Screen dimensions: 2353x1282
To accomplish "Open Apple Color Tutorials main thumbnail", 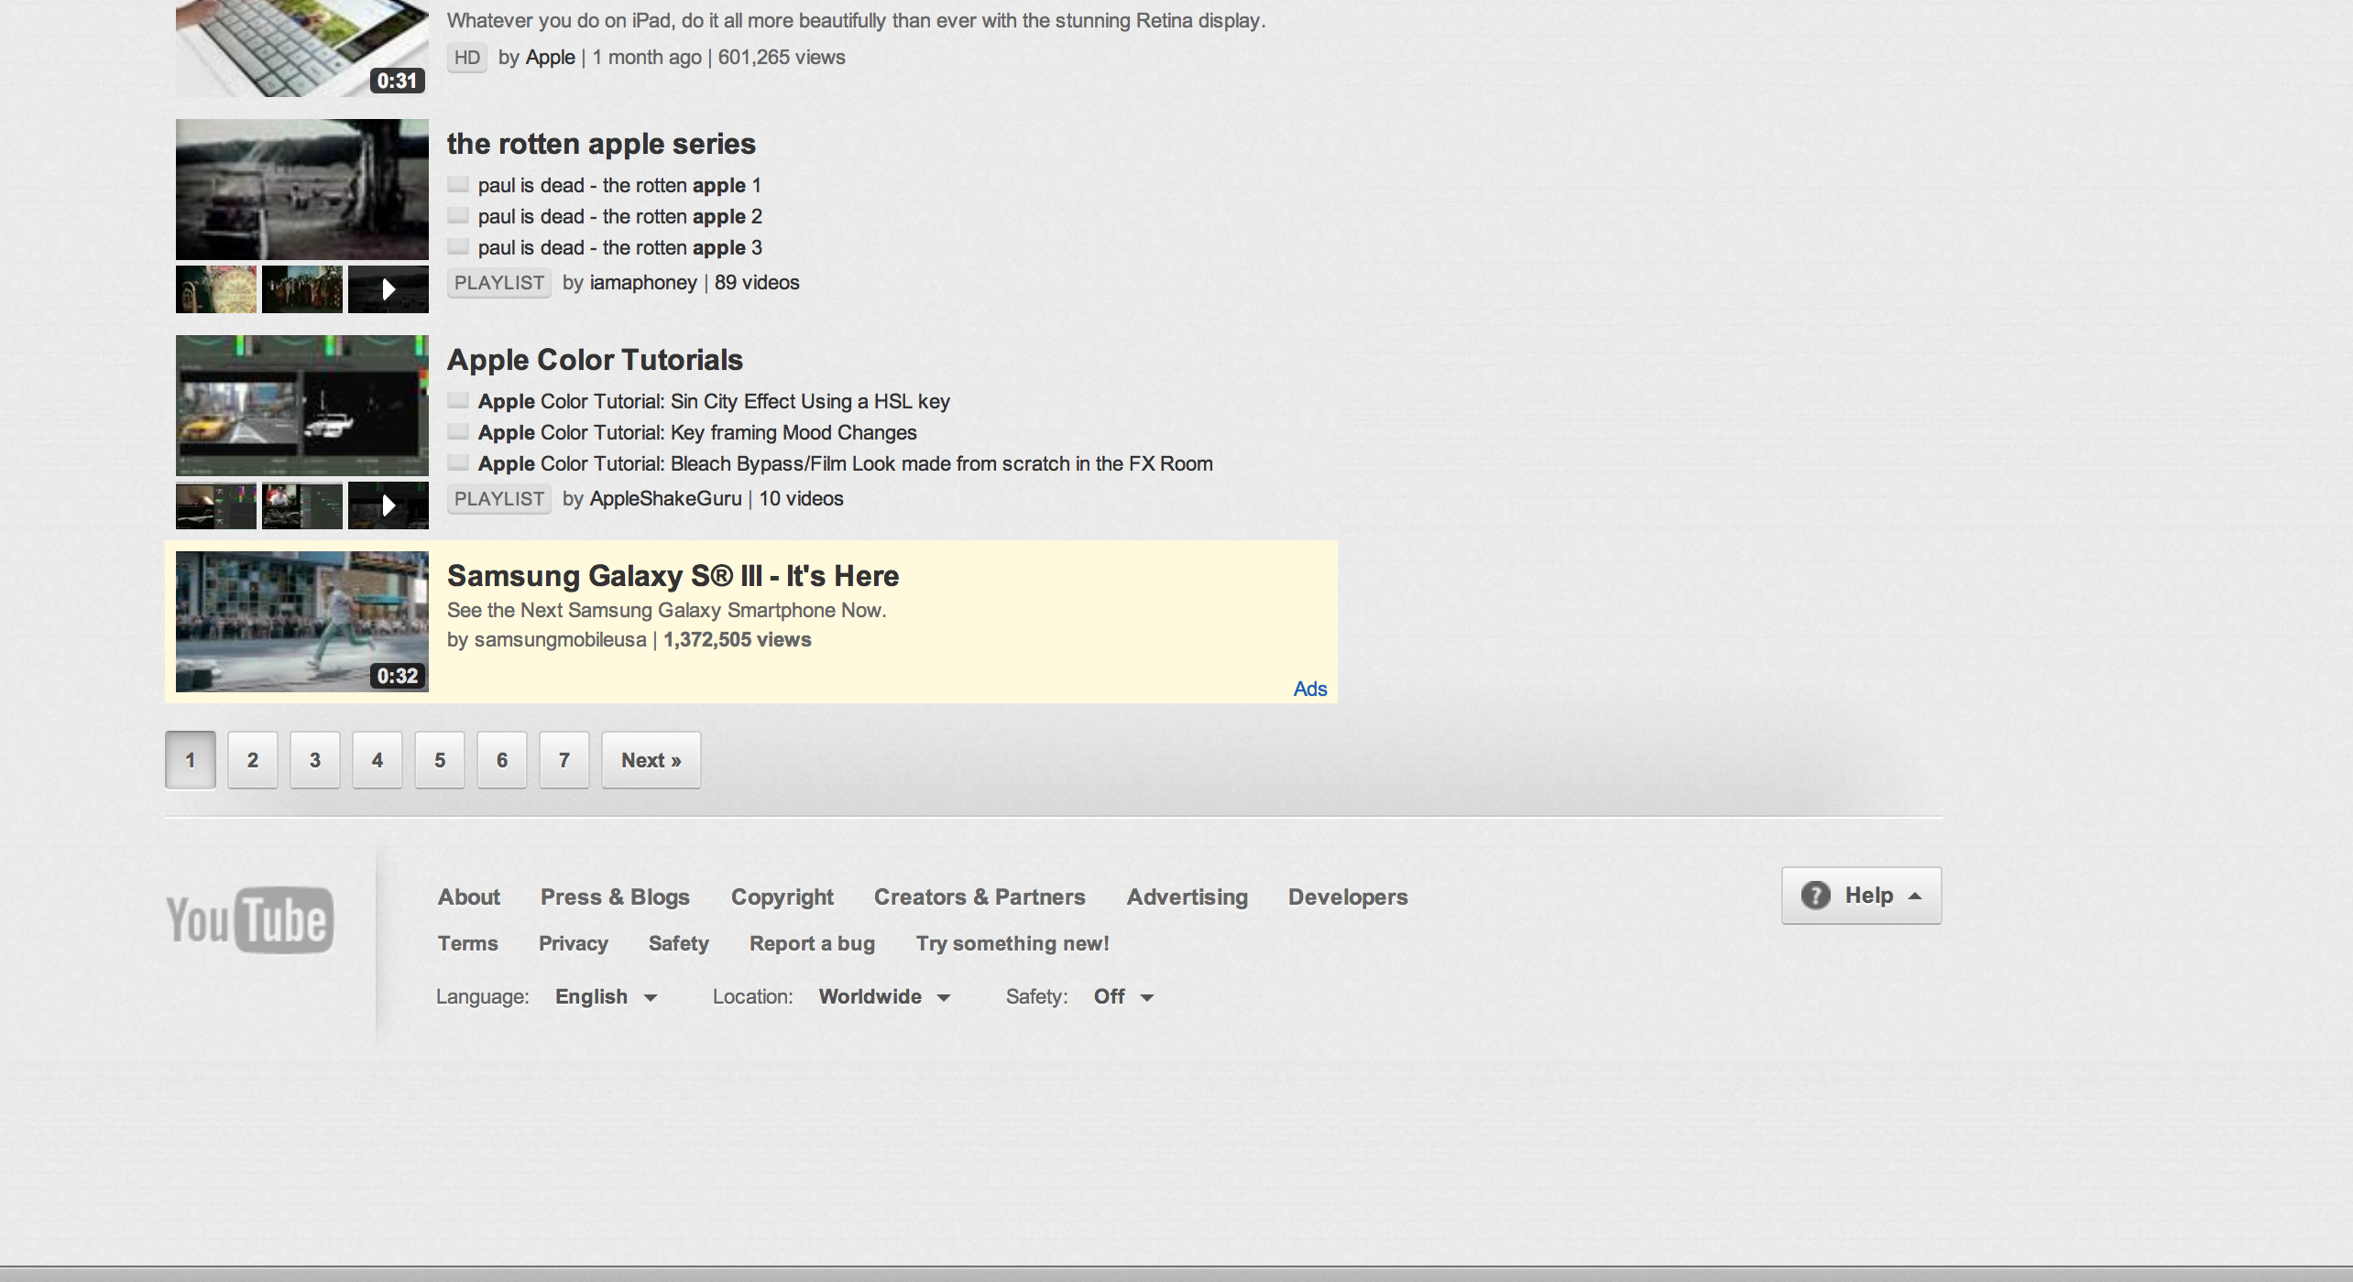I will [x=302, y=406].
